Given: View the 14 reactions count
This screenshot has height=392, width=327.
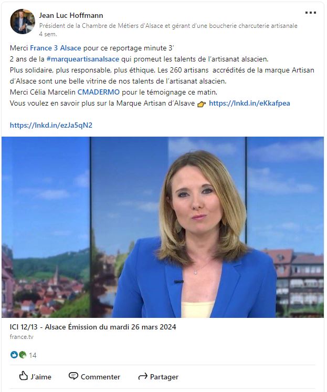Looking at the screenshot, I should point(33,355).
